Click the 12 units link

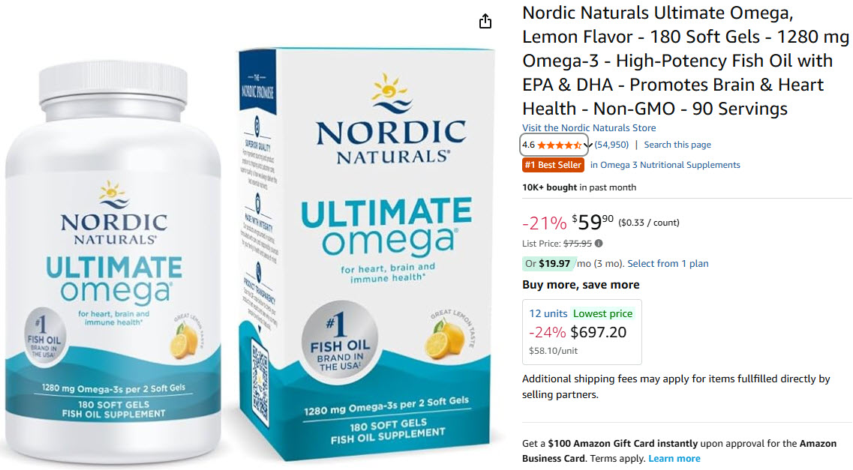pyautogui.click(x=548, y=313)
